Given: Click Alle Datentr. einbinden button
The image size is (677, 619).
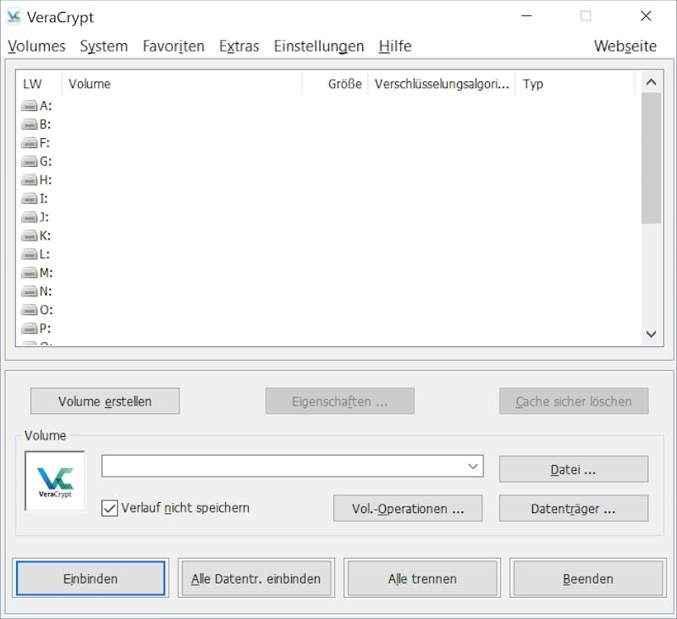Looking at the screenshot, I should [256, 578].
